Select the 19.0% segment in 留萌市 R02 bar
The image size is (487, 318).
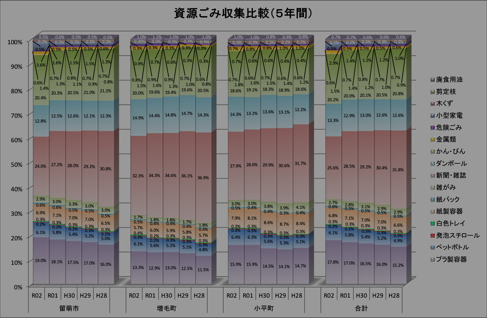(x=41, y=260)
